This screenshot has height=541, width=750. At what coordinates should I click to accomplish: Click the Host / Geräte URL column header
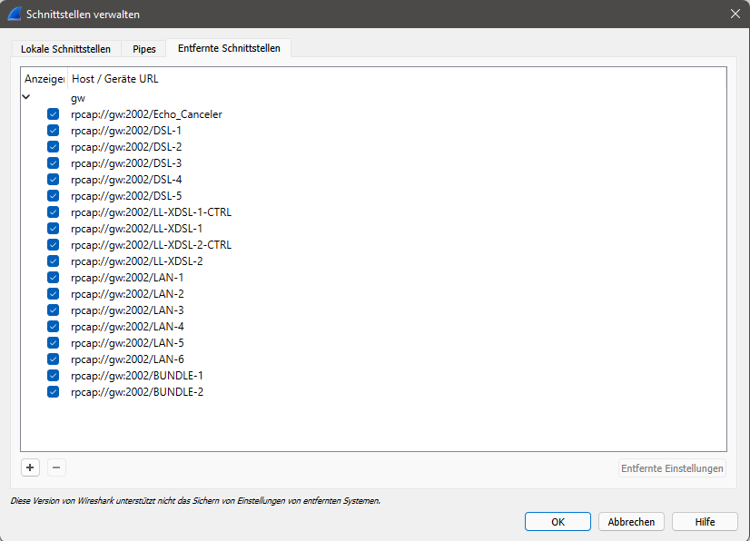[115, 79]
